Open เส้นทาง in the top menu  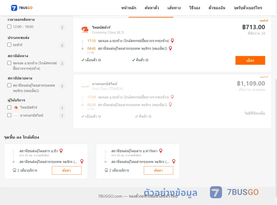[174, 8]
